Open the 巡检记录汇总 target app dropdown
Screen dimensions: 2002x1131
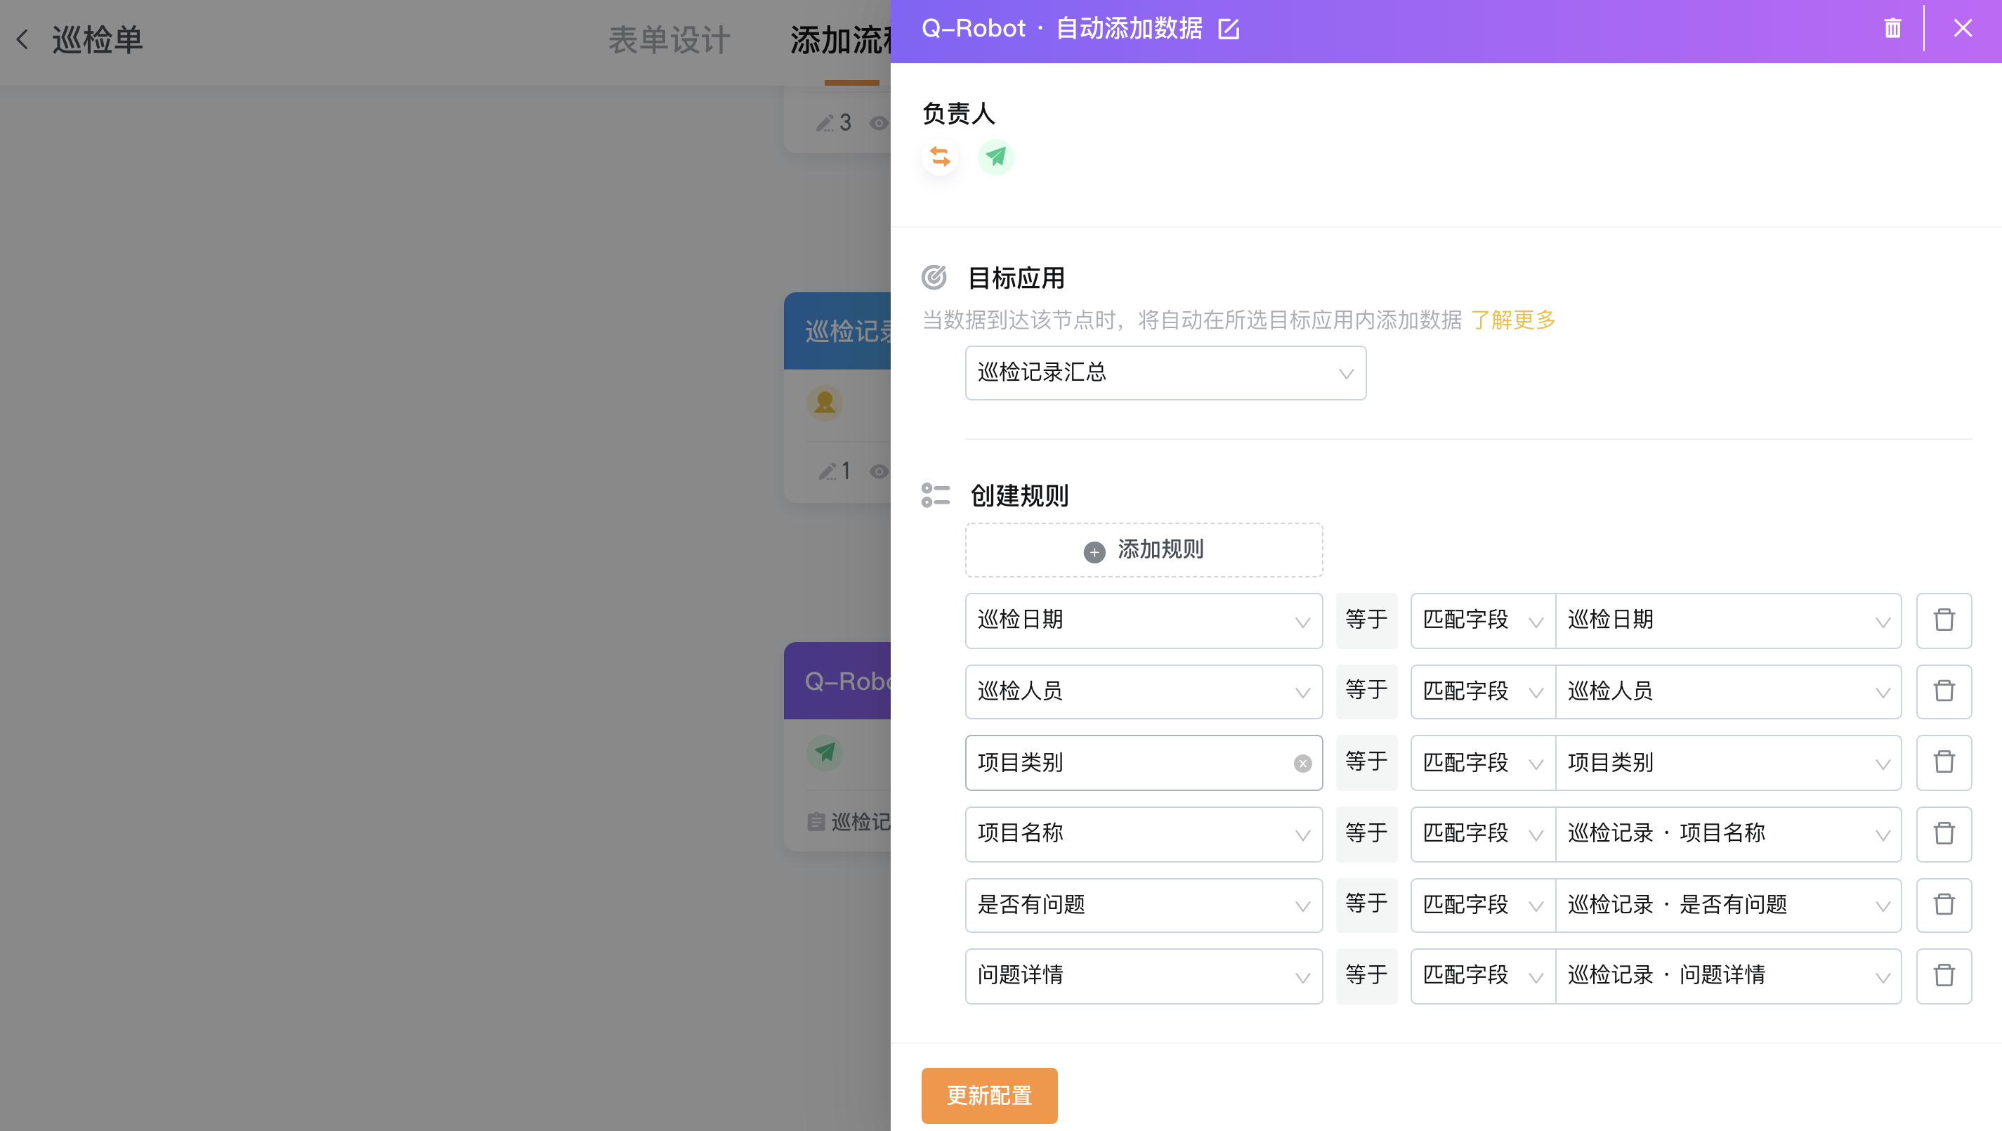[1165, 373]
